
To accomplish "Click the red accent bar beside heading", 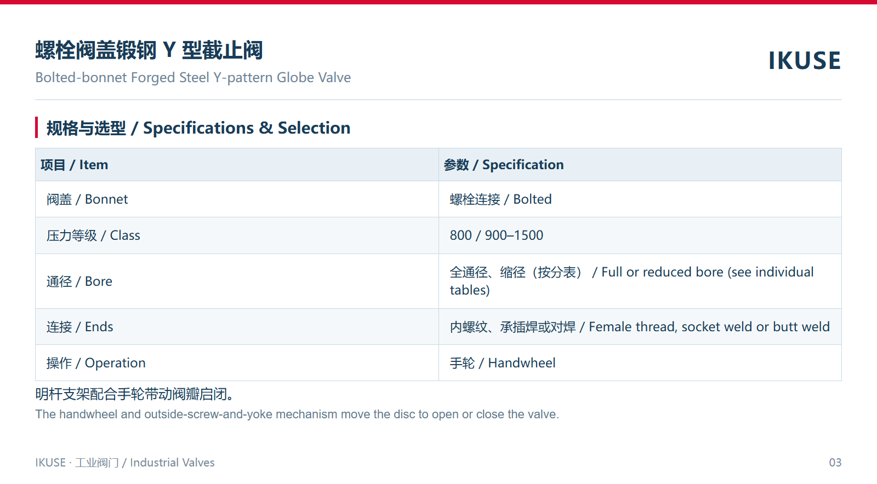I will point(37,127).
